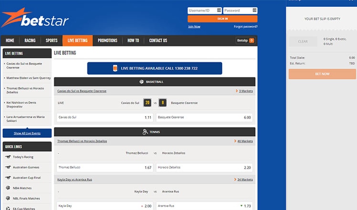Bet on Horacio Zeballos at 2.20

204,167
